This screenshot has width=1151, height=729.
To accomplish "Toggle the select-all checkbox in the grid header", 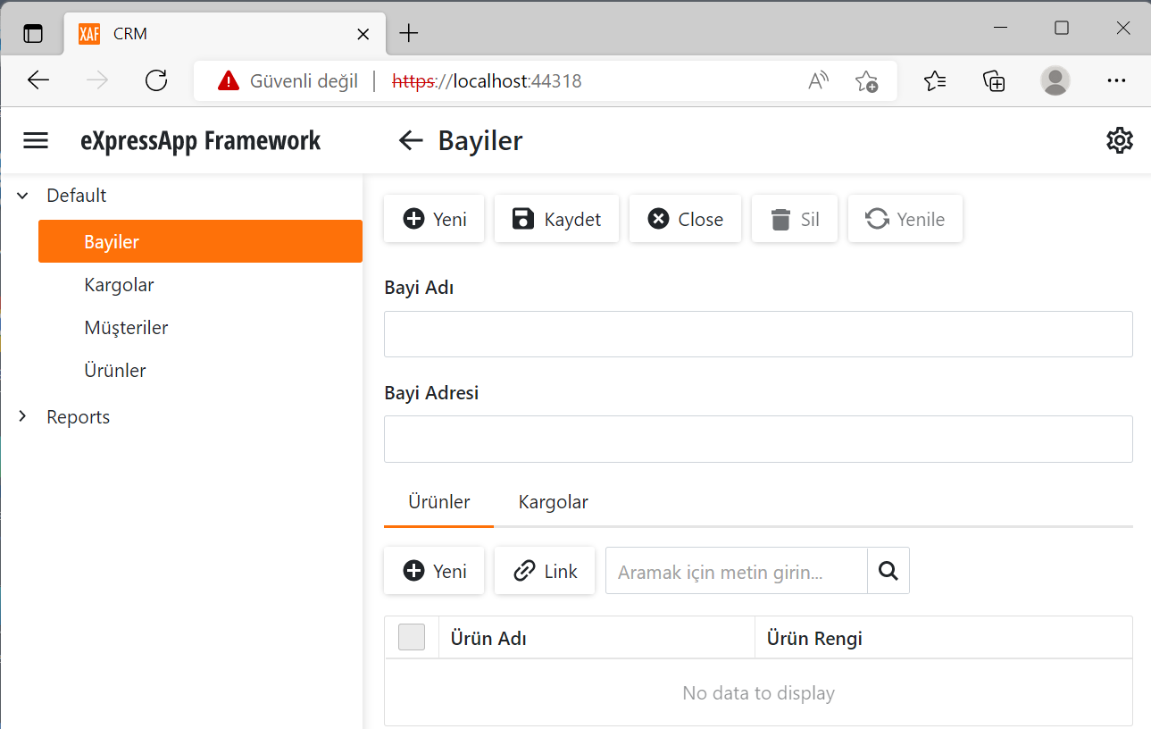I will click(x=412, y=636).
